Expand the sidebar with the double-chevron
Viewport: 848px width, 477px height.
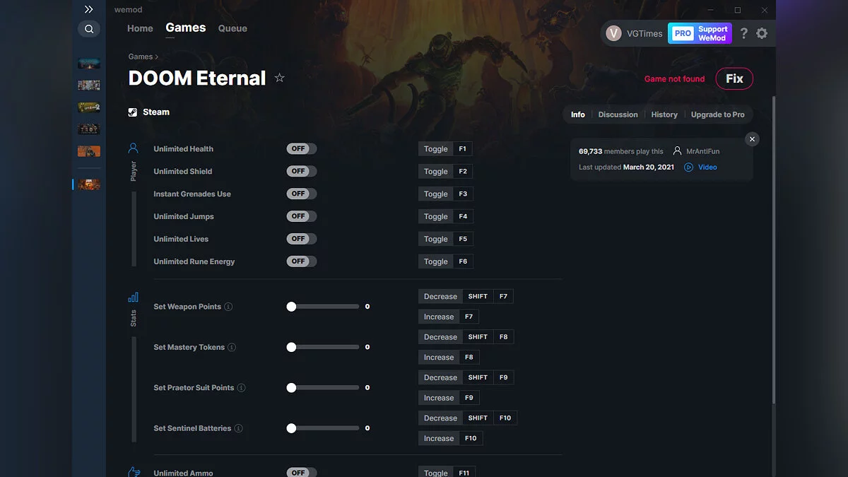coord(89,9)
